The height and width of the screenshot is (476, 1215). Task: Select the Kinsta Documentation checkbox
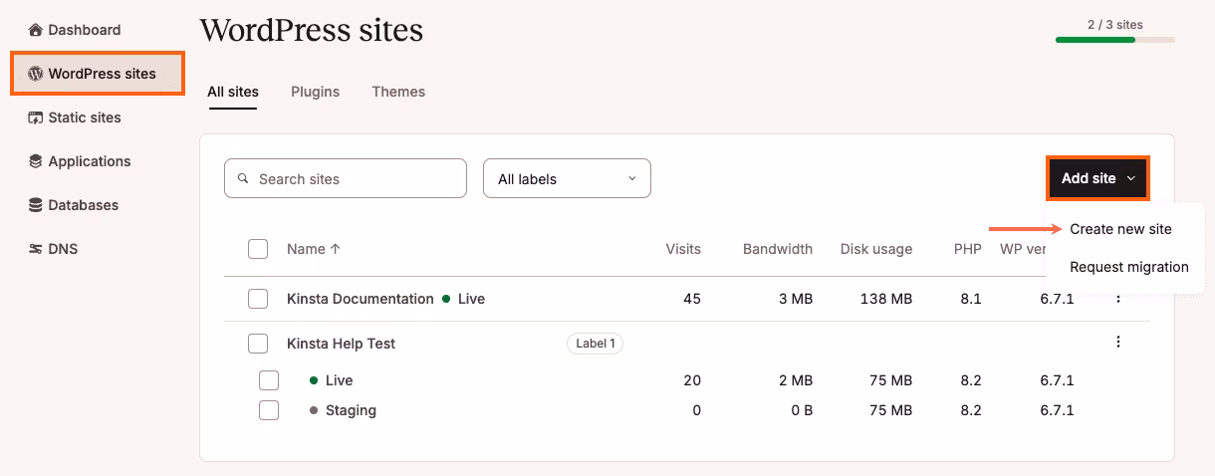pyautogui.click(x=258, y=299)
